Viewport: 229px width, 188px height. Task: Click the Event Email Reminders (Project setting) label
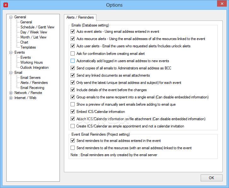100,134
